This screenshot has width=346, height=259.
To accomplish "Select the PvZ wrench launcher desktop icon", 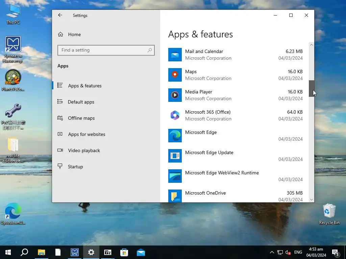I will click(13, 116).
